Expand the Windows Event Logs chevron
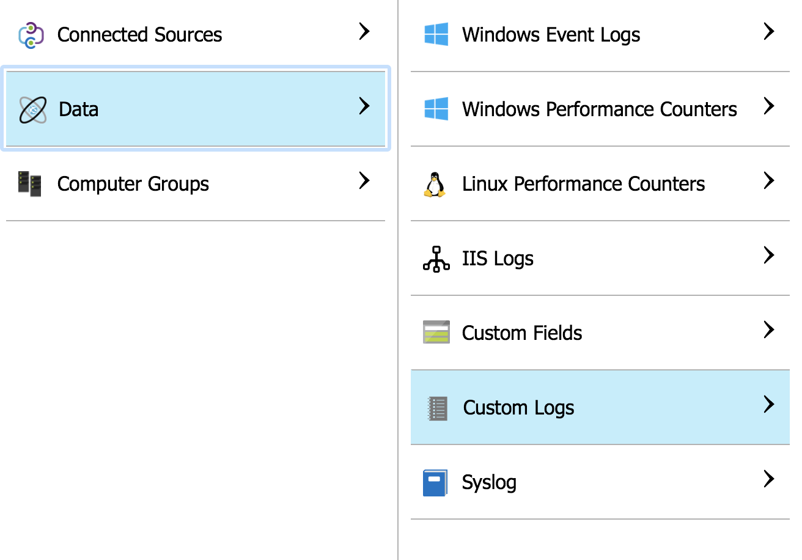The height and width of the screenshot is (560, 802). tap(768, 32)
